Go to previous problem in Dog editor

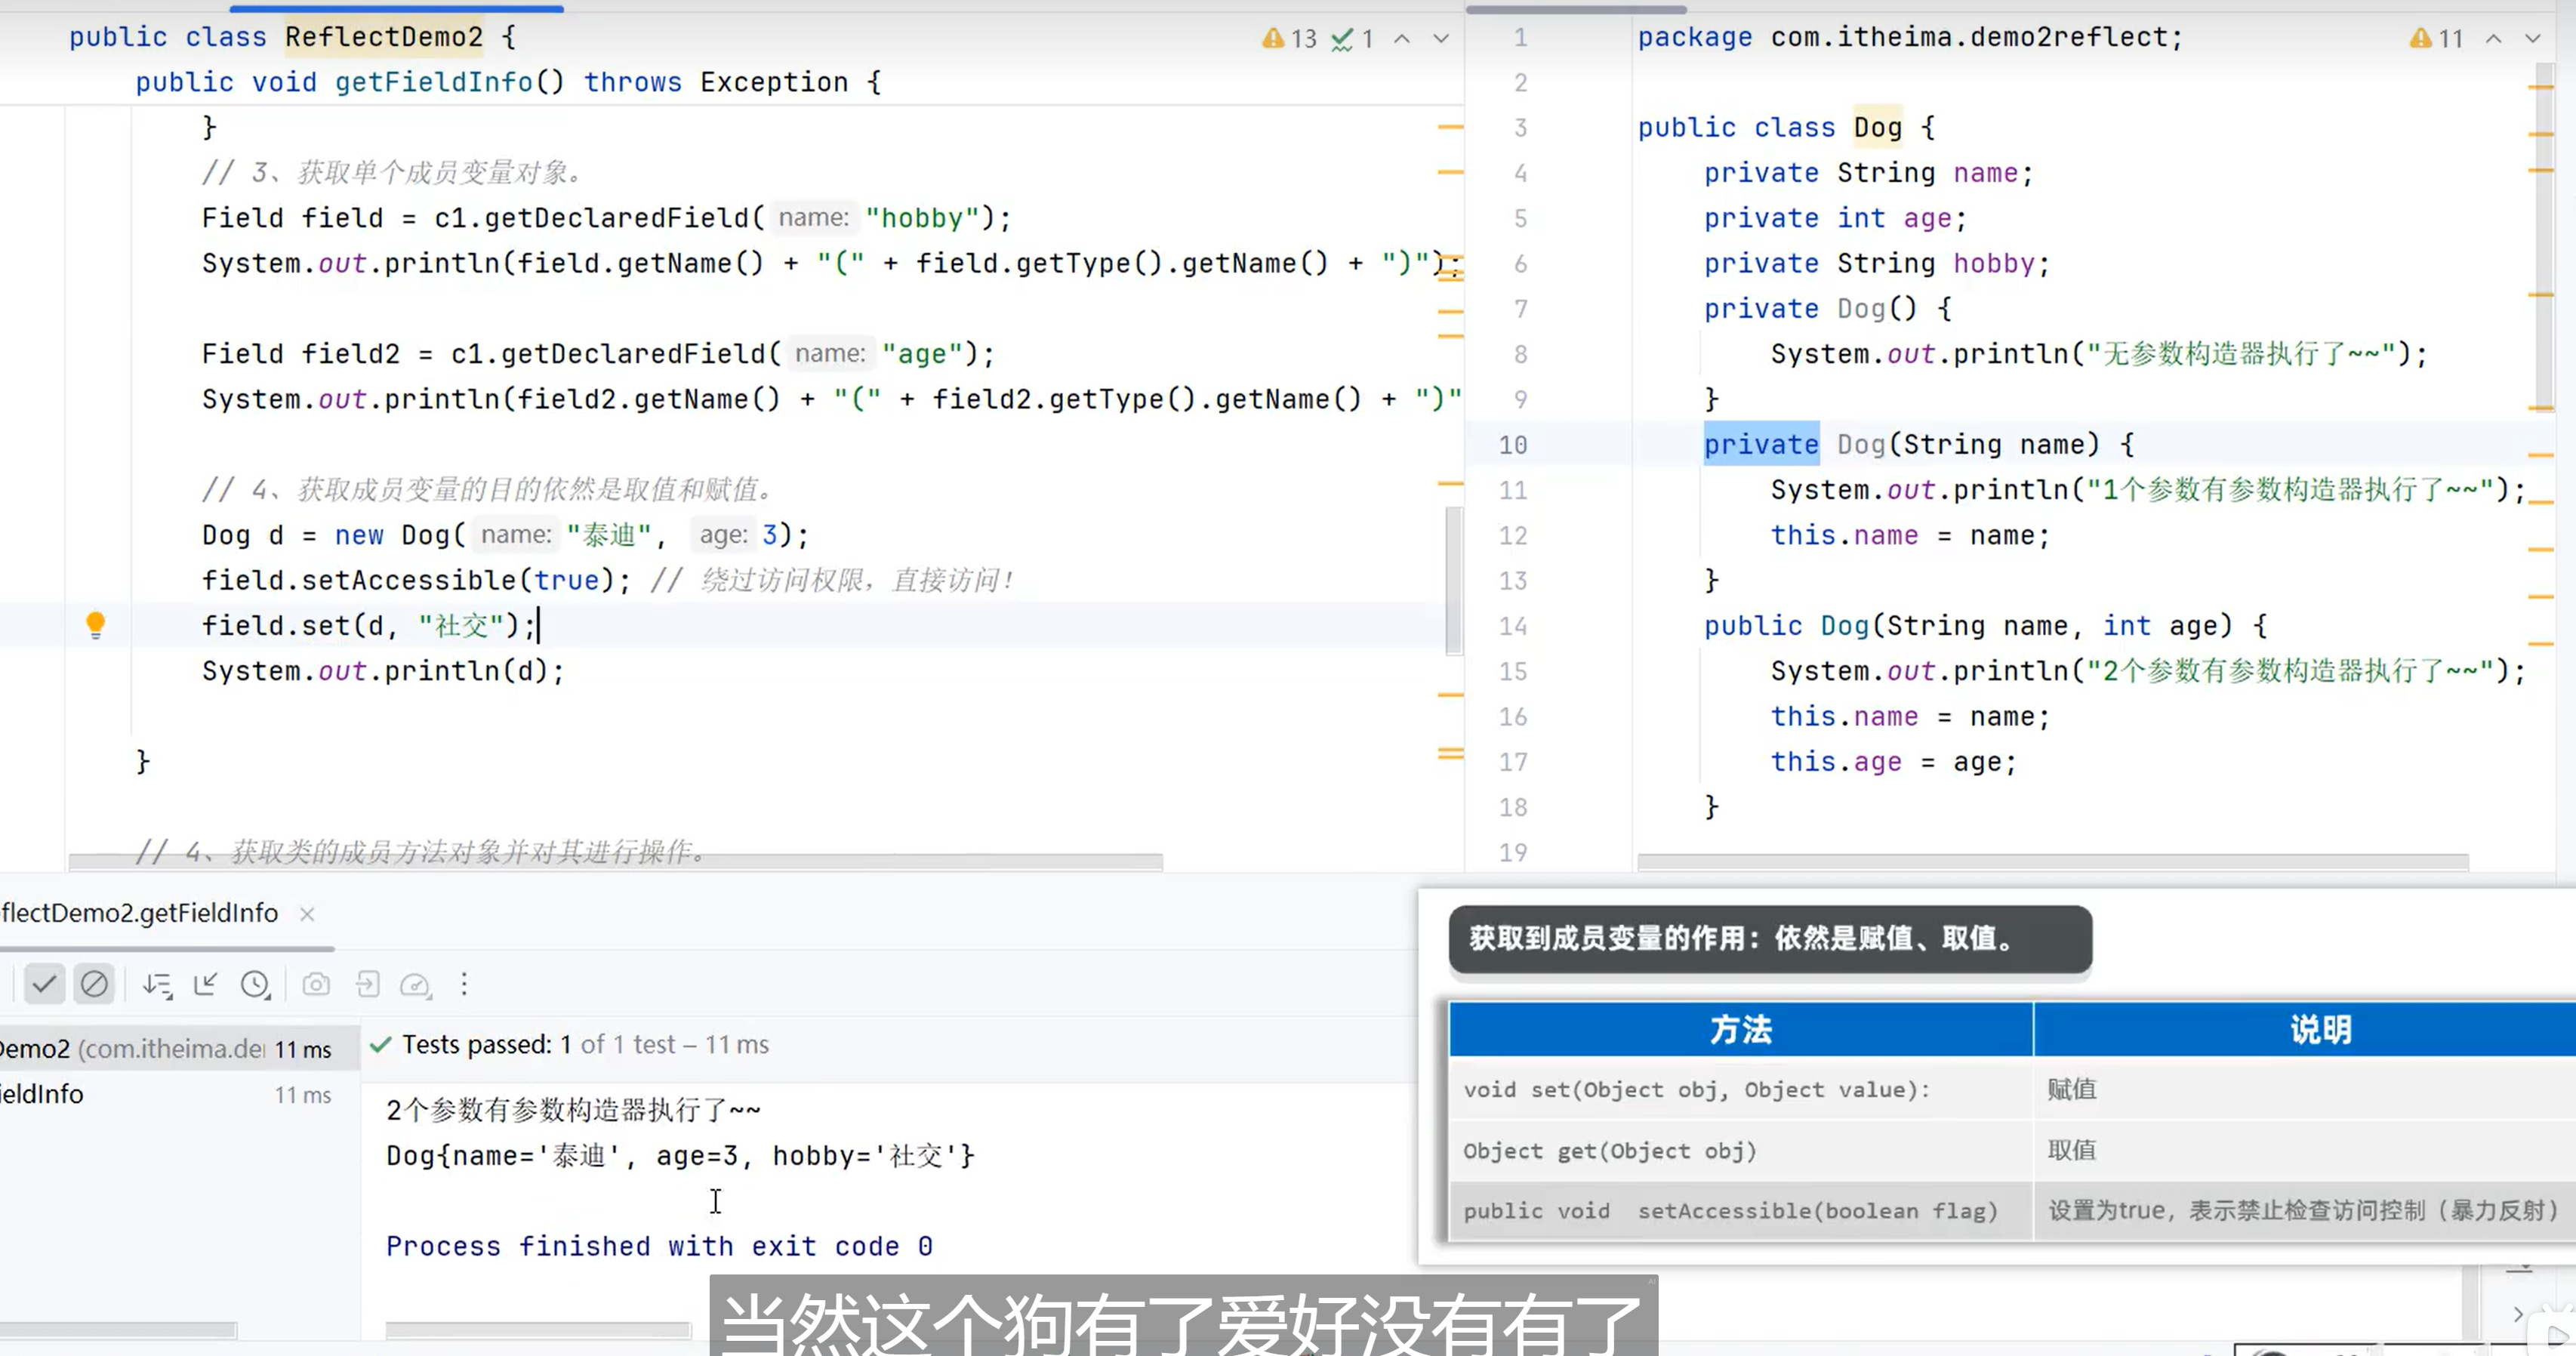[x=2494, y=38]
